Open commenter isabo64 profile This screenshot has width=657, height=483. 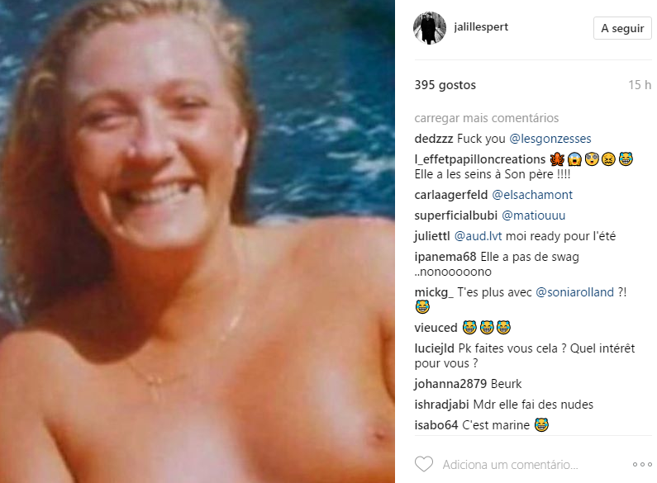pos(436,425)
